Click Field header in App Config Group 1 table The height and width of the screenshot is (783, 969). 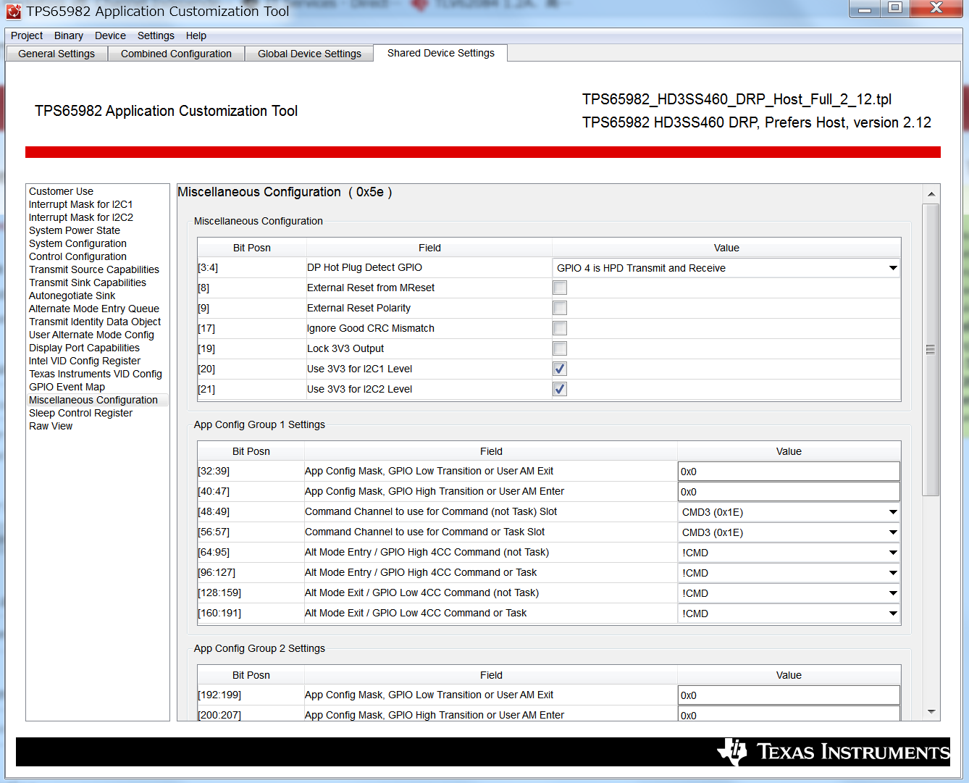coord(491,451)
